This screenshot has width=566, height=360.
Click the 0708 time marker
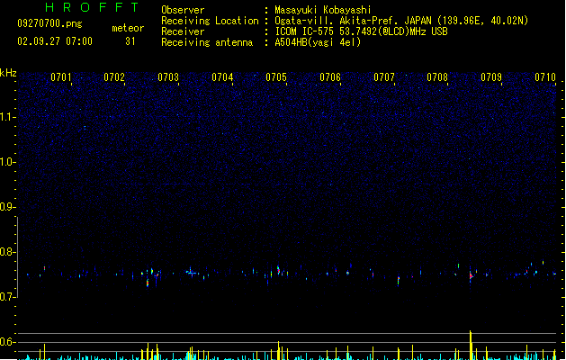point(437,77)
